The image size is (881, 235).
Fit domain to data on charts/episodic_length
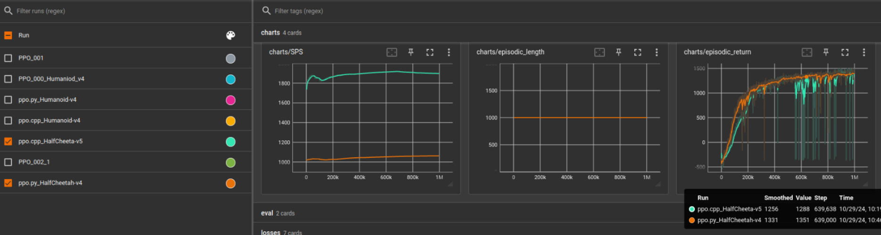click(x=599, y=52)
